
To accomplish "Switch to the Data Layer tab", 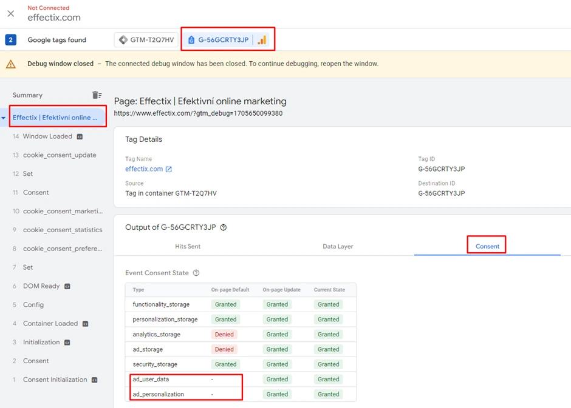I will pyautogui.click(x=338, y=246).
